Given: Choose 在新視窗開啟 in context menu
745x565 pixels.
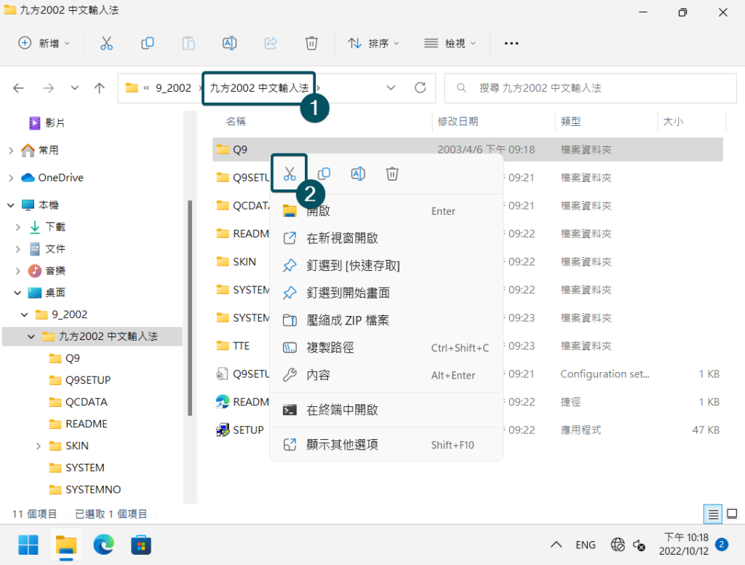Looking at the screenshot, I should [386, 238].
